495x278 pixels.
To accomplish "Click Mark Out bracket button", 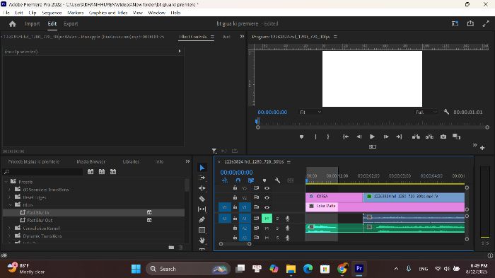I will pyautogui.click(x=328, y=137).
